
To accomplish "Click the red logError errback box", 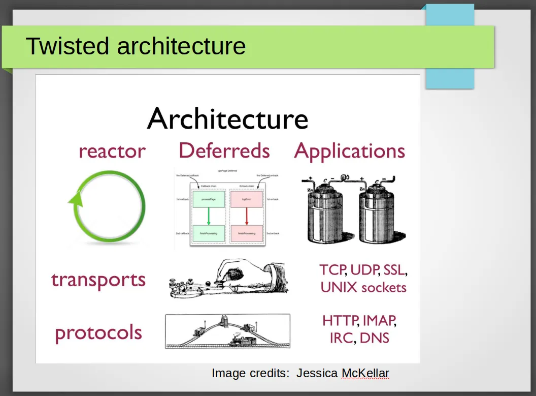I will [x=247, y=199].
